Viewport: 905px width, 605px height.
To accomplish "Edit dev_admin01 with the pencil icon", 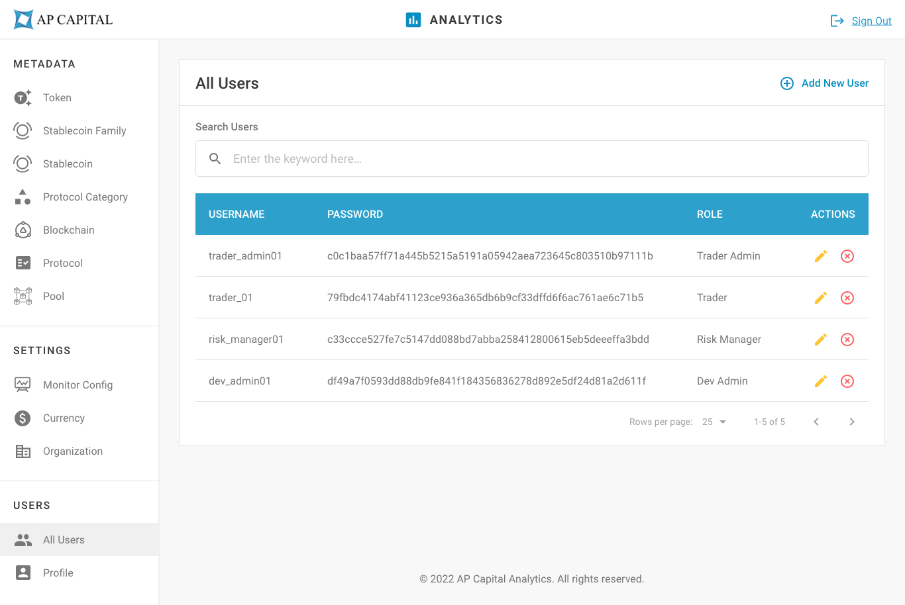I will 821,381.
